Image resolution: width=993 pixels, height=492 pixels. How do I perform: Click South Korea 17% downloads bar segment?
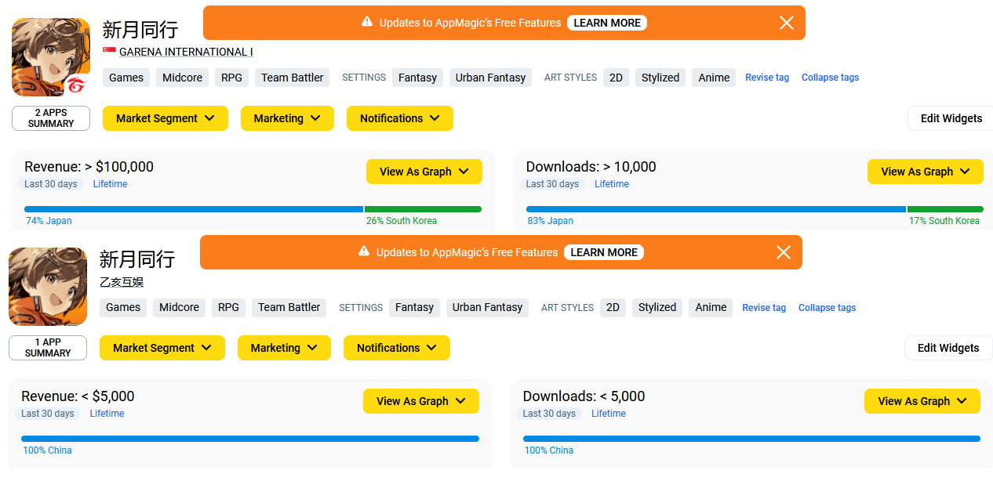coord(945,209)
